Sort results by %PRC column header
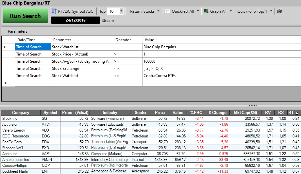 tap(196, 113)
